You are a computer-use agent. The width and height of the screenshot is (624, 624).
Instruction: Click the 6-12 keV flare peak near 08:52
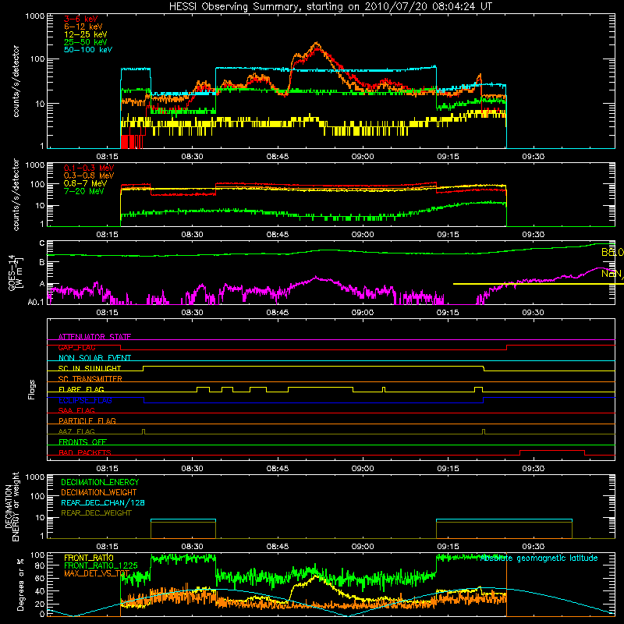coord(317,43)
